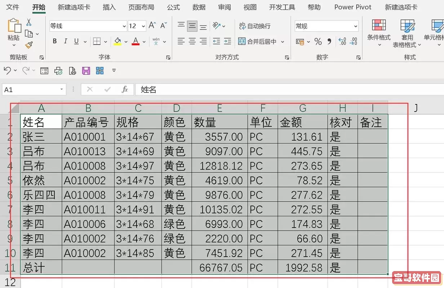
Task: Decrease indent
Action: (217, 41)
